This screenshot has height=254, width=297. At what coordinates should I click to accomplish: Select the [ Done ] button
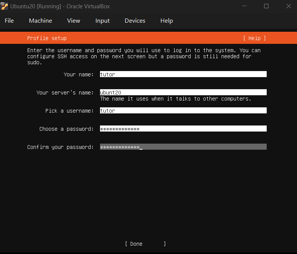(145, 244)
